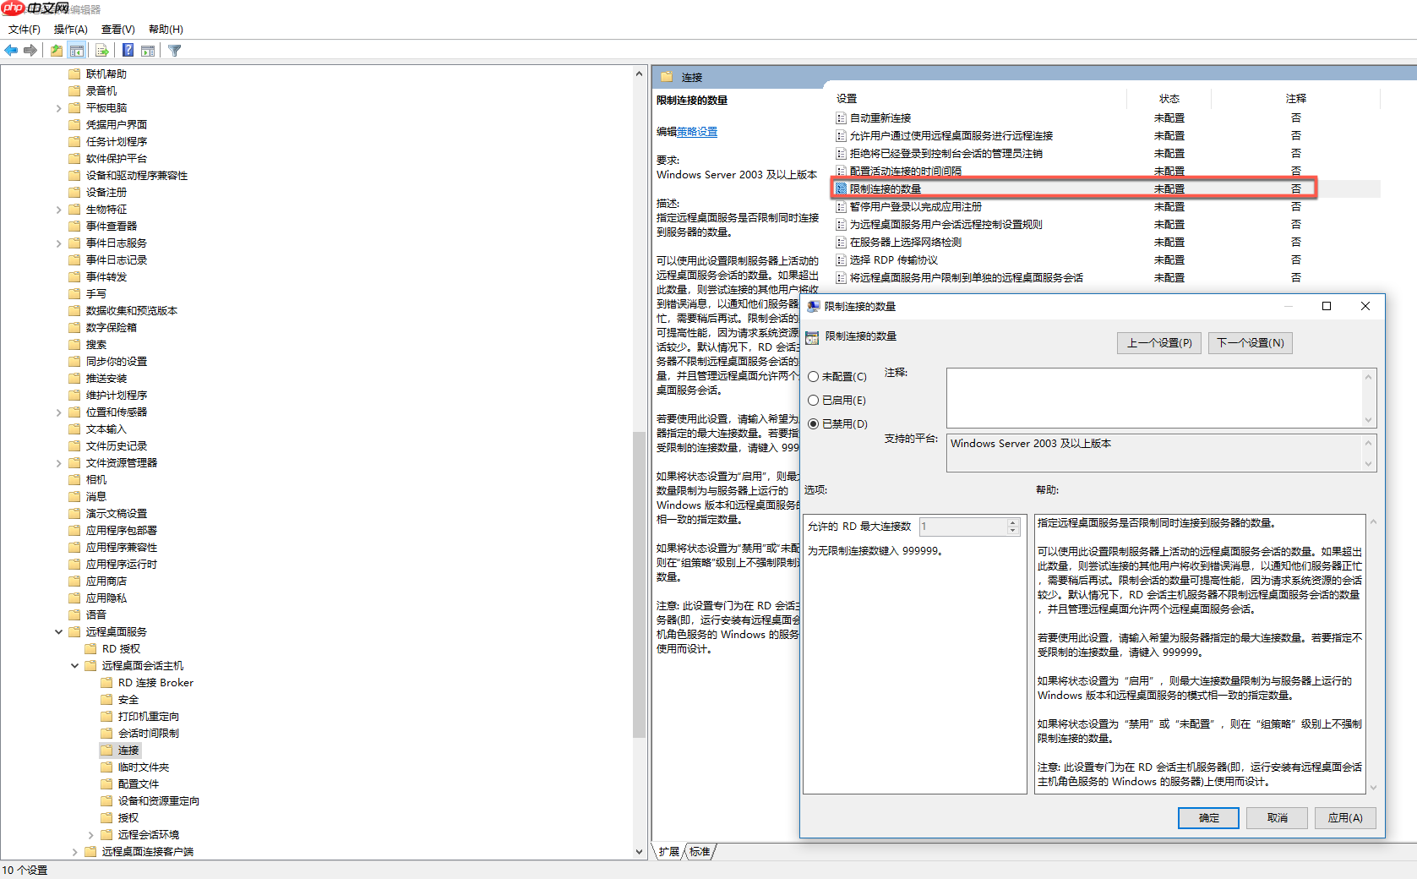Expand the 文件资源管理器 tree node

pyautogui.click(x=58, y=463)
